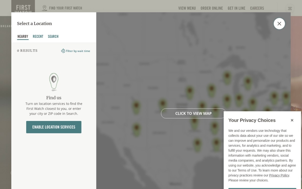Toggle Filter by wait time
302x189 pixels.
pyautogui.click(x=75, y=51)
